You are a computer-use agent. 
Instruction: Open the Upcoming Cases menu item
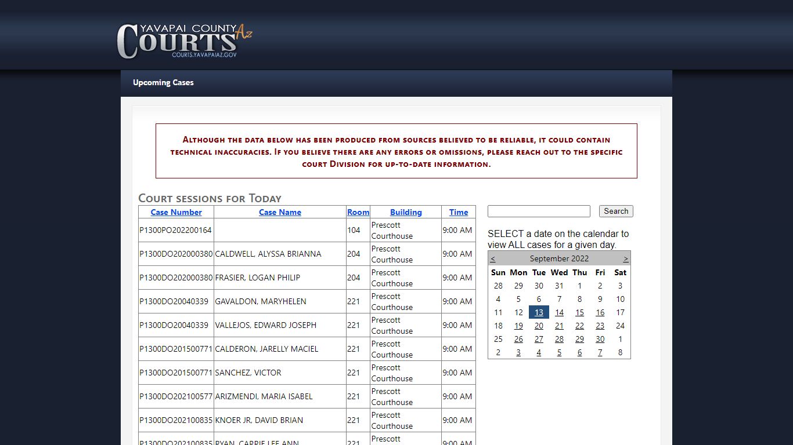pyautogui.click(x=163, y=82)
